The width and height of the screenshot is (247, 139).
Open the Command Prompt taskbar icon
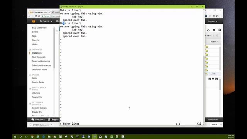point(77,137)
